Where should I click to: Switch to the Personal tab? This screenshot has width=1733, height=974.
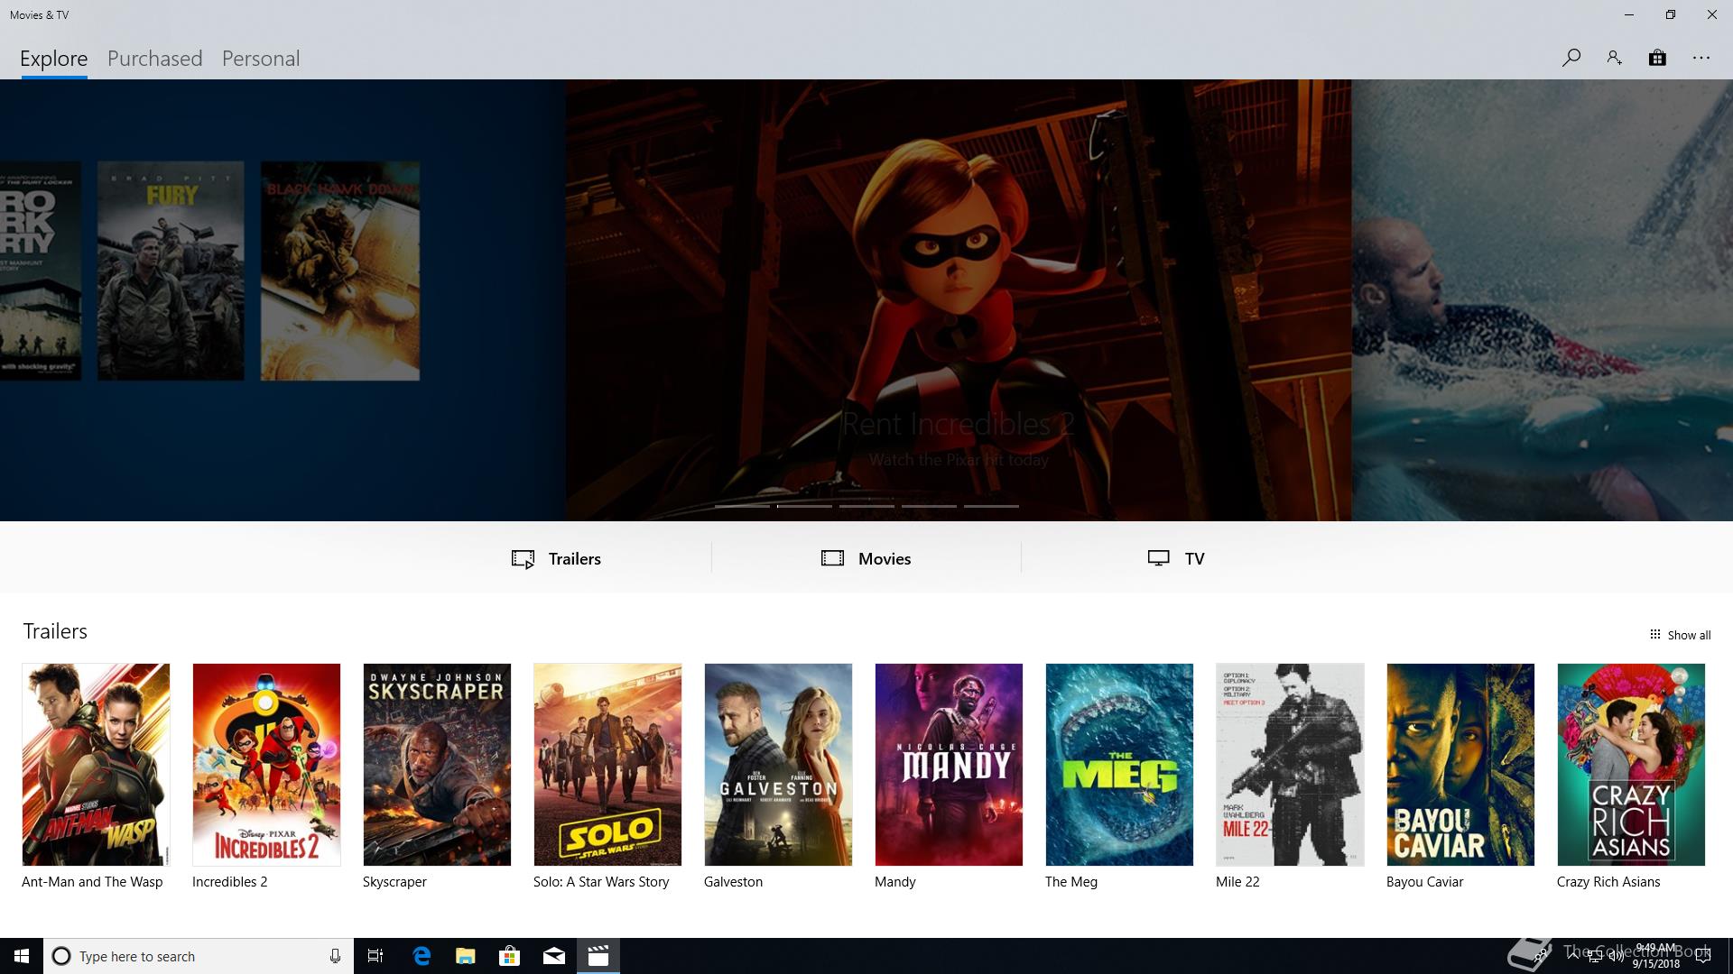click(x=261, y=59)
